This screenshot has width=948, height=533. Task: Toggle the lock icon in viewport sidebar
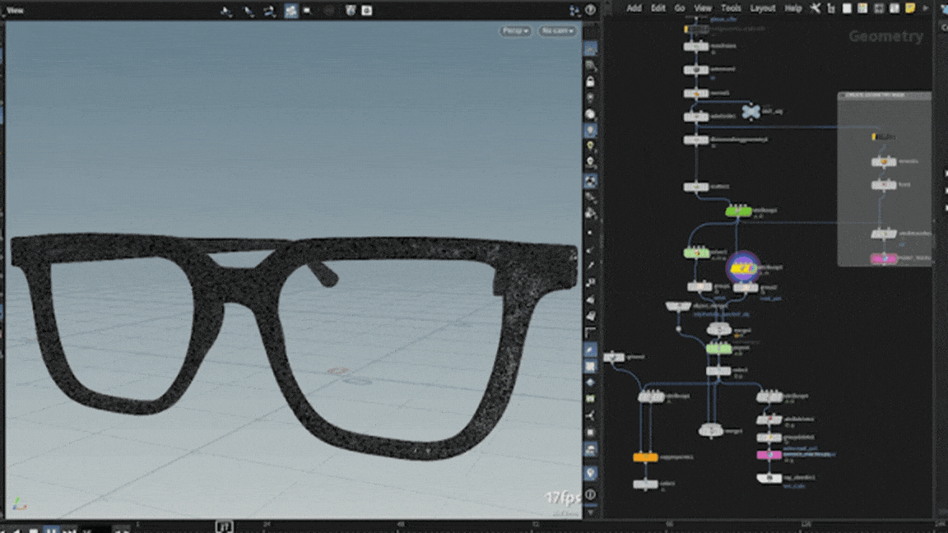tap(590, 82)
